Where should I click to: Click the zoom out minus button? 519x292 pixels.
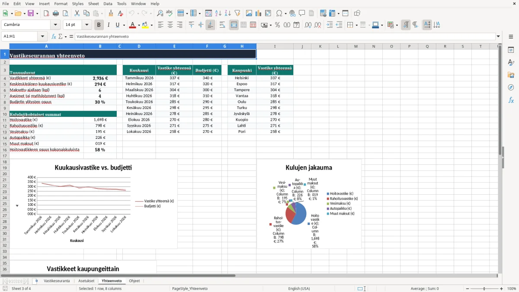467,289
